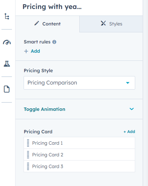Viewport: 148px width, 186px height.
Task: Add a new Pricing Card
Action: [129, 132]
